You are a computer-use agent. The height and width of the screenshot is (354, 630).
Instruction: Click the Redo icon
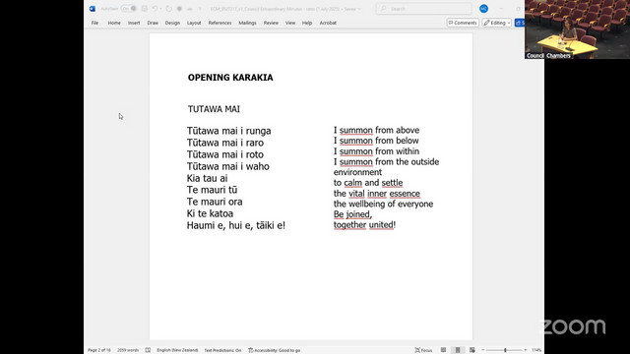[x=168, y=9]
